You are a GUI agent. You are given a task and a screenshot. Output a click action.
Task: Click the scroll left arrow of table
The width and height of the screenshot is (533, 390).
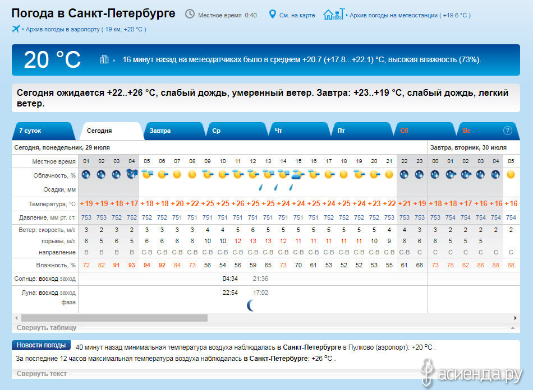coord(16,318)
